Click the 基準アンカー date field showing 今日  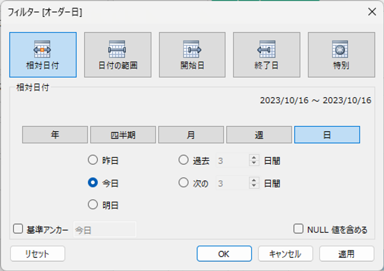point(105,229)
